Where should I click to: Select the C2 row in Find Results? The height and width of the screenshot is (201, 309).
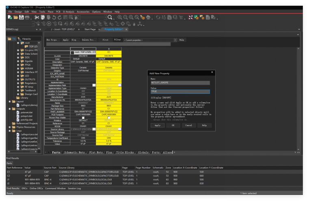[x=154, y=176]
